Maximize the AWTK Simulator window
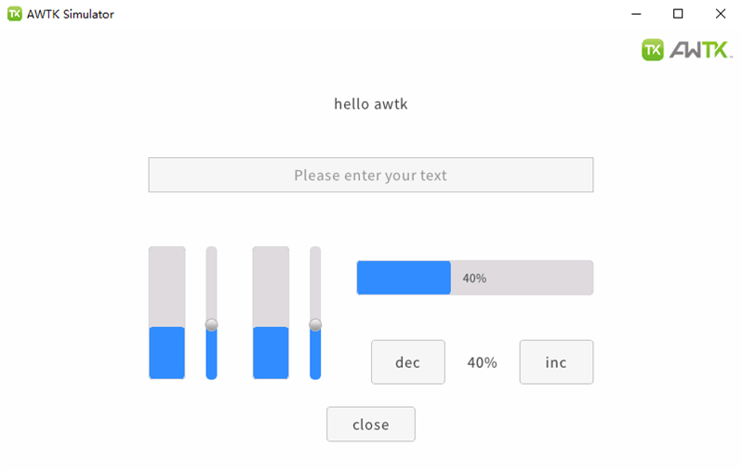Screen dimensions: 743x472 pos(678,14)
